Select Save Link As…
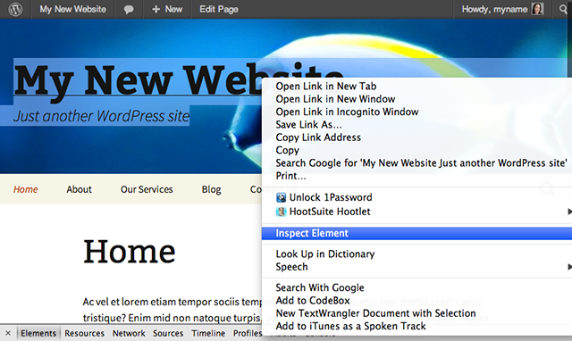The height and width of the screenshot is (341, 572). [x=308, y=125]
